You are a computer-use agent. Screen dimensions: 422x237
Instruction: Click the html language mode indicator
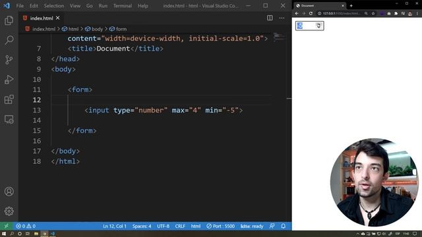click(196, 226)
